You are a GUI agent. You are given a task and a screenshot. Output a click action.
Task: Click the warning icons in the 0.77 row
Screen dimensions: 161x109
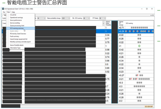click(139, 39)
